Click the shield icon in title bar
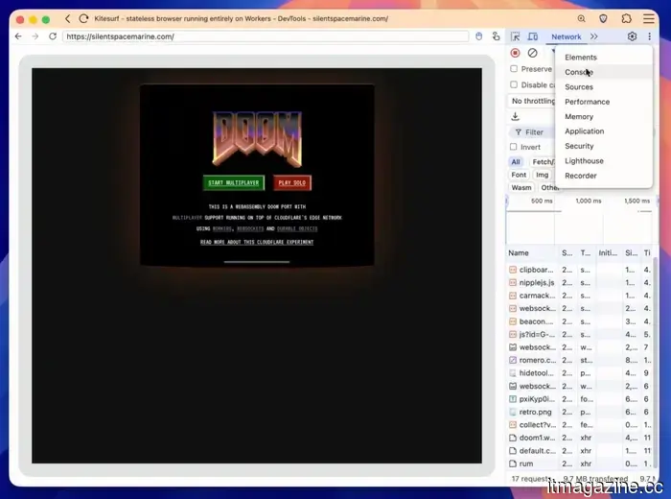Screen dimensions: 671x499 603,18
